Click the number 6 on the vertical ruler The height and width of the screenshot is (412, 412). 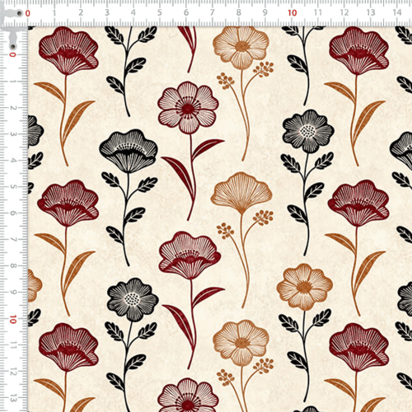tap(13, 213)
